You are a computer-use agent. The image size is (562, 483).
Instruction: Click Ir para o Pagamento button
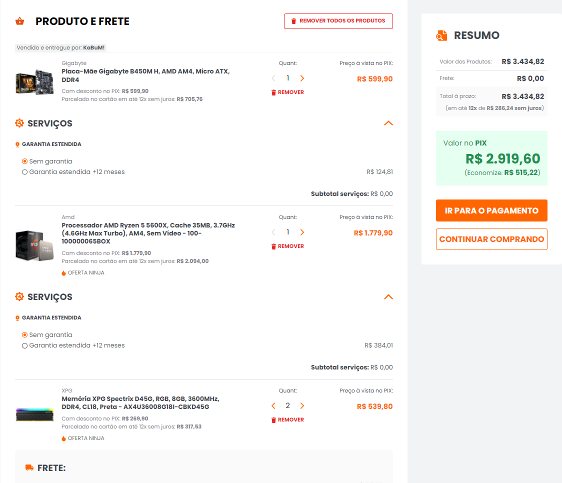[x=491, y=210]
